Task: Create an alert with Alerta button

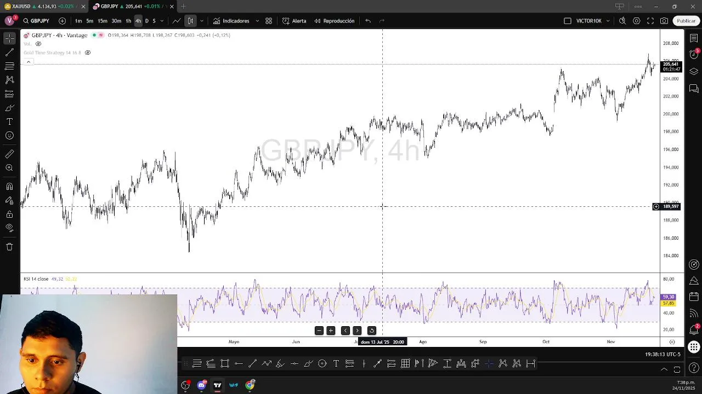Action: pos(295,21)
